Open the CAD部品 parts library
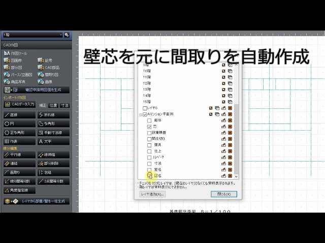The height and width of the screenshot is (243, 325). point(49,67)
